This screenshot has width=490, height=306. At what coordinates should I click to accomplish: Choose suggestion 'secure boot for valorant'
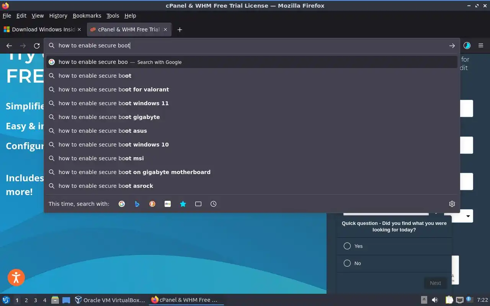pyautogui.click(x=252, y=90)
